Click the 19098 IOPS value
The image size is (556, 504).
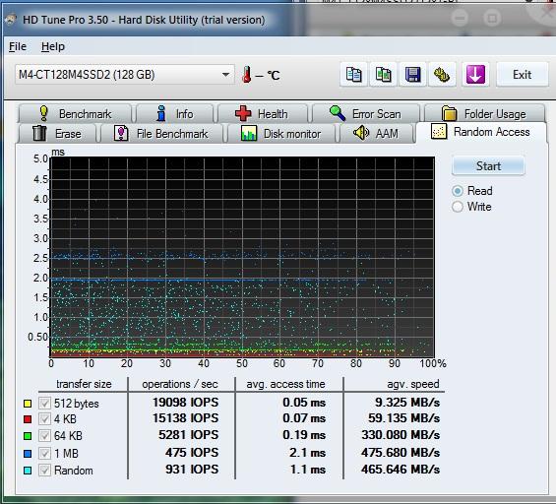tap(185, 403)
